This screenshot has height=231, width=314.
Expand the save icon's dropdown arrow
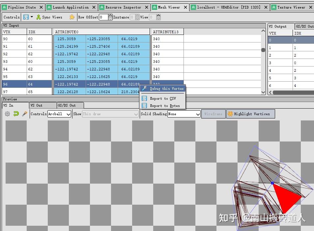tap(31, 17)
